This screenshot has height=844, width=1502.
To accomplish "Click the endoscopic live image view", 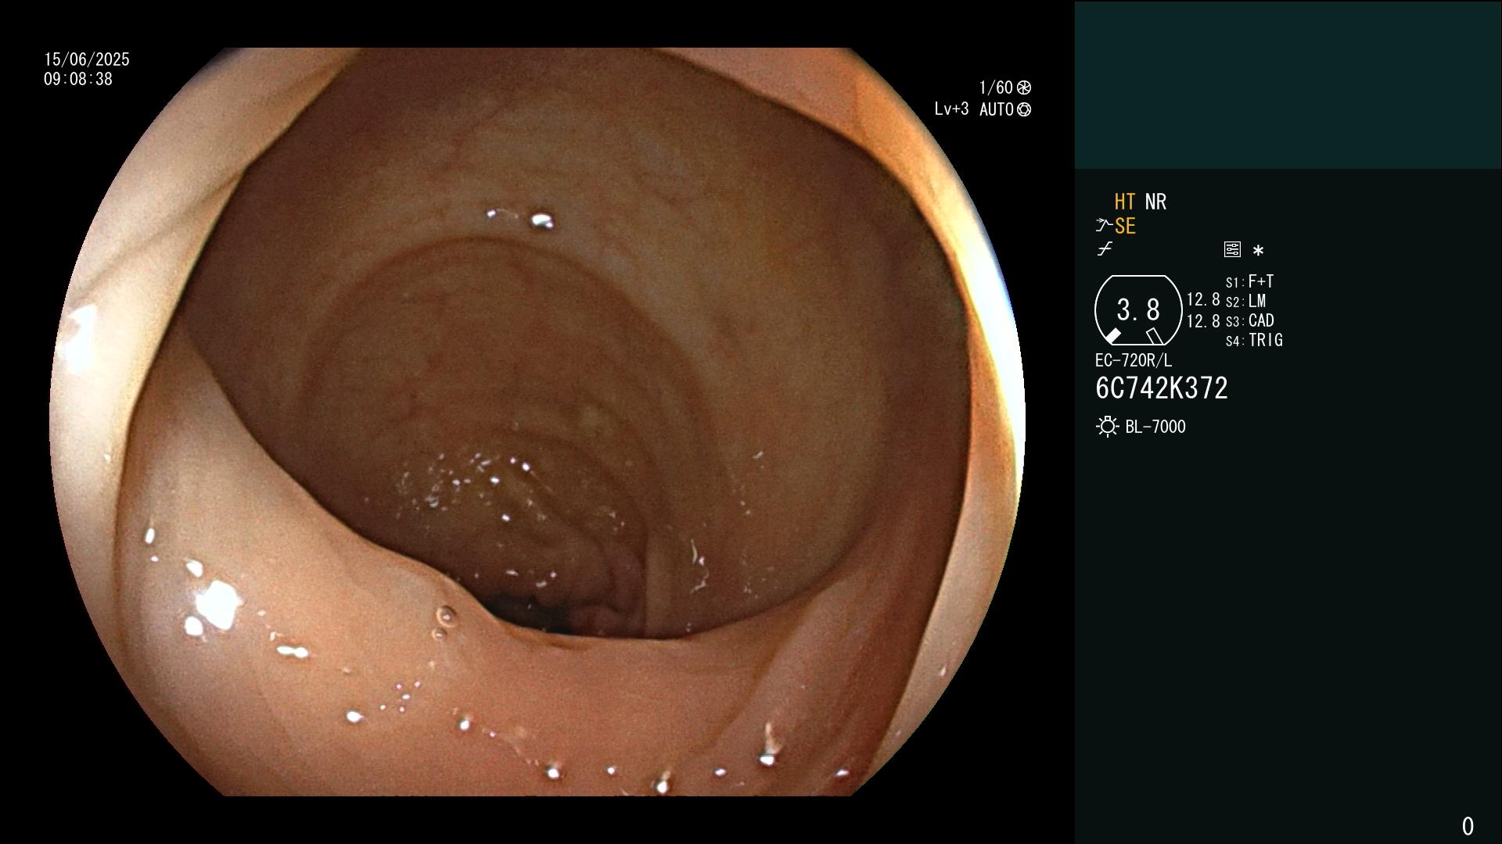I will pyautogui.click(x=537, y=422).
